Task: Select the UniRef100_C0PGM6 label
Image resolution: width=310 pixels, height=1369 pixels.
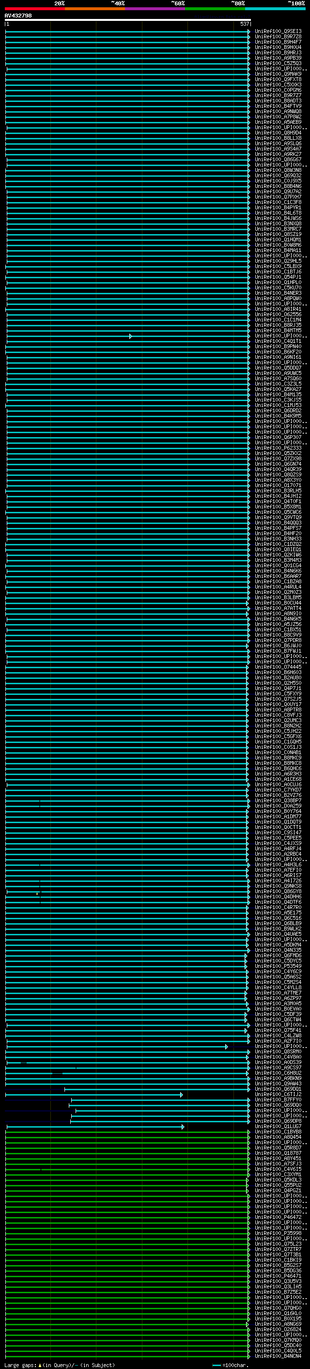Action: [x=278, y=90]
